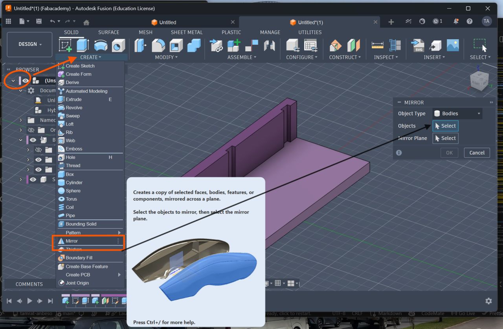The width and height of the screenshot is (503, 329).
Task: Switch to the SHEET METAL ribbon tab
Action: pyautogui.click(x=187, y=32)
